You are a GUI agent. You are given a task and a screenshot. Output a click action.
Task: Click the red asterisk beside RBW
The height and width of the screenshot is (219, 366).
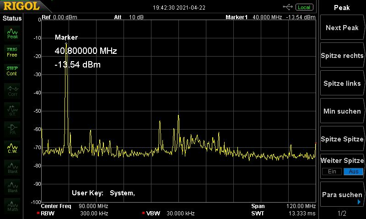click(x=38, y=213)
